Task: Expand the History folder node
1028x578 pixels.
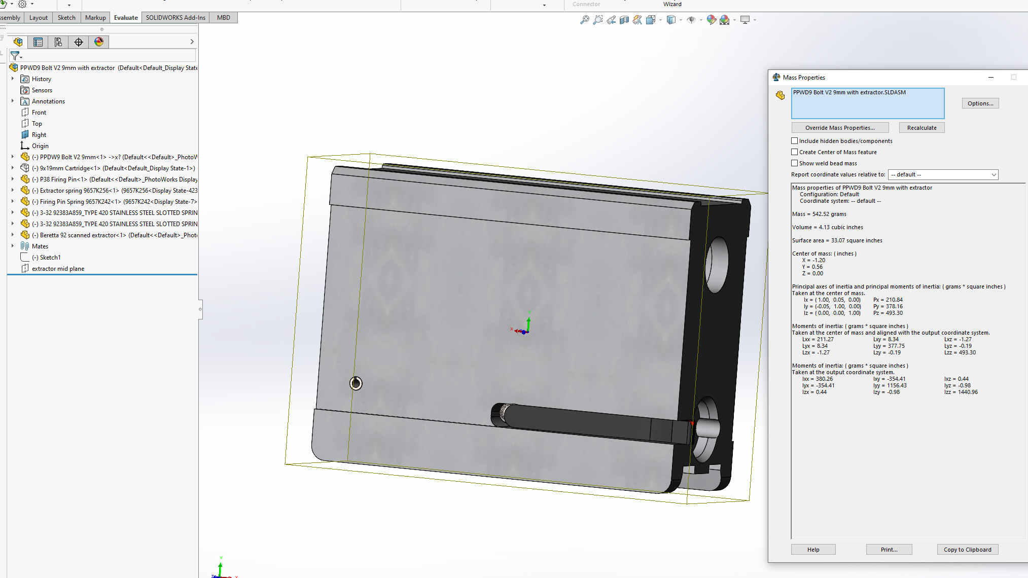Action: tap(13, 79)
